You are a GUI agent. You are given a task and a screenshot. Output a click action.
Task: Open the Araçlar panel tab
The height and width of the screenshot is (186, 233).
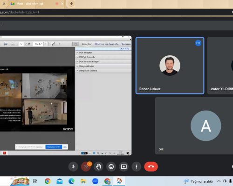pos(87,44)
